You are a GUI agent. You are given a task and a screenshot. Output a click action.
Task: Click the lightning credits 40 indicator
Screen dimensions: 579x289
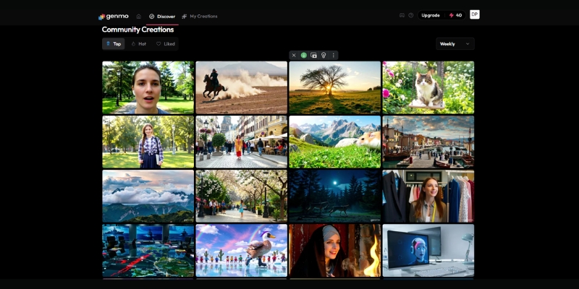455,15
